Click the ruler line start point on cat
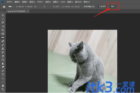The width and height of the screenshot is (140, 93). pos(75,55)
